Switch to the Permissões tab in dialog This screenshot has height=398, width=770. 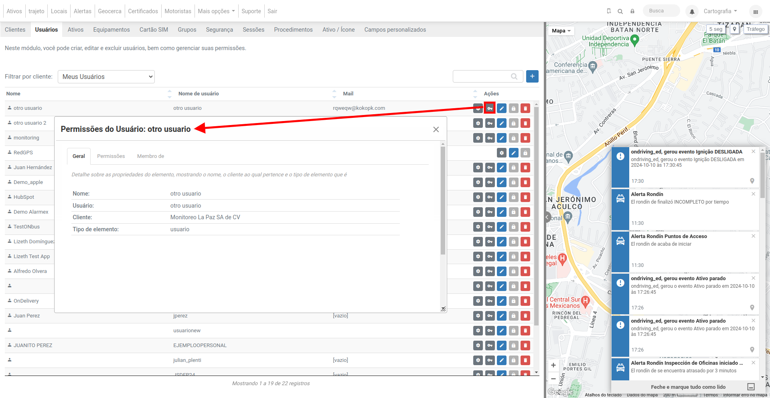[111, 156]
